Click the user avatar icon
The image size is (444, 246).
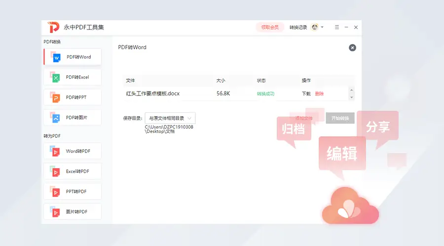click(x=315, y=27)
